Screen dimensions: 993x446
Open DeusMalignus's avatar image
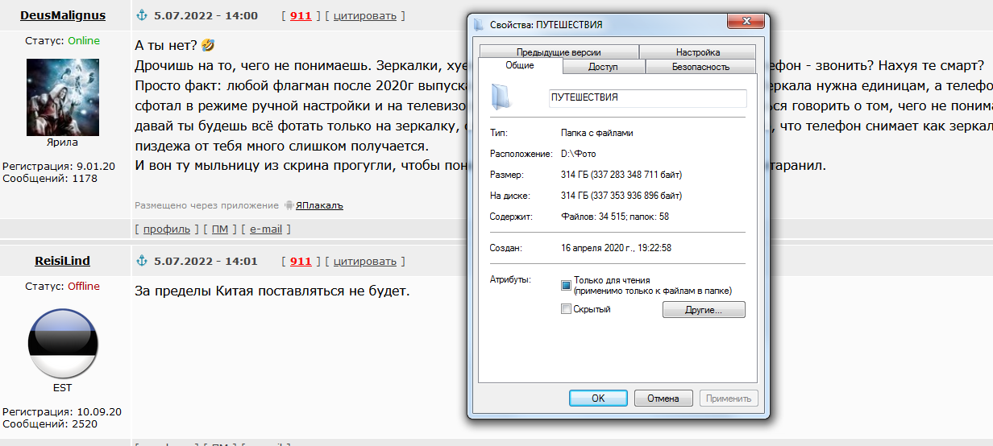(63, 97)
